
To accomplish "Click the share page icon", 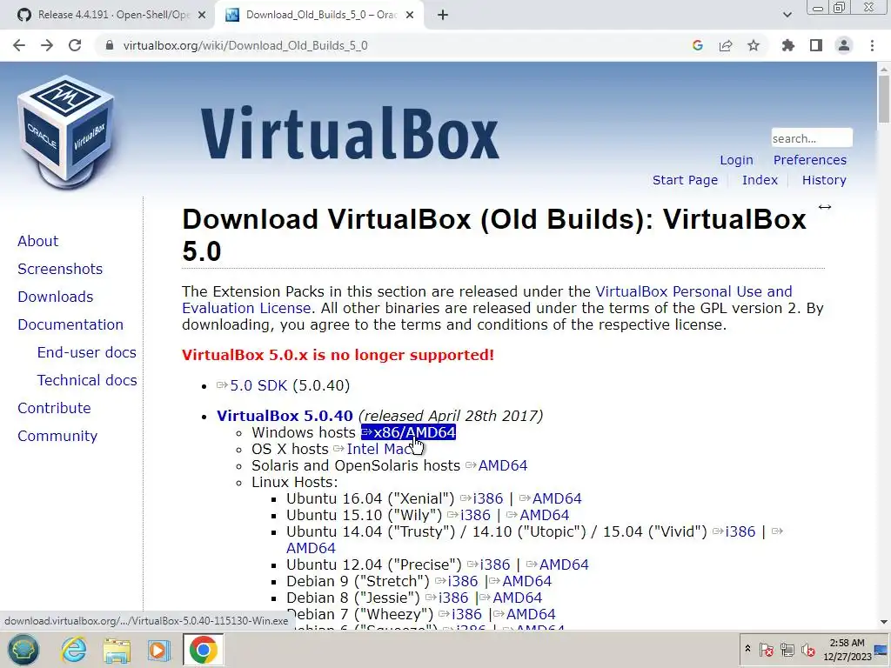I will [726, 45].
